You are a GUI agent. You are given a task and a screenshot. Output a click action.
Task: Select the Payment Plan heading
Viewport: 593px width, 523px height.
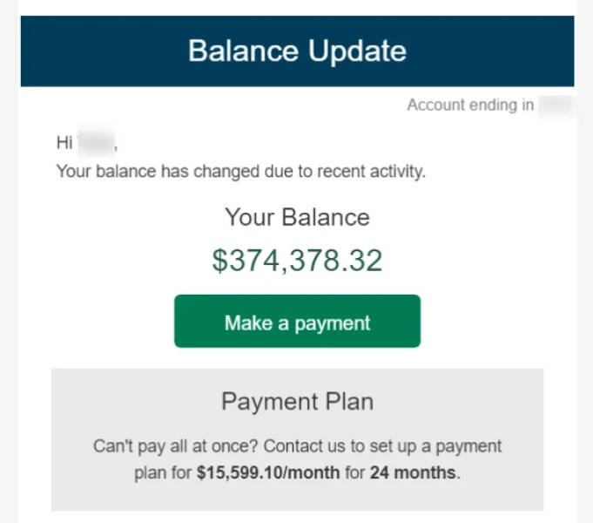(x=297, y=402)
